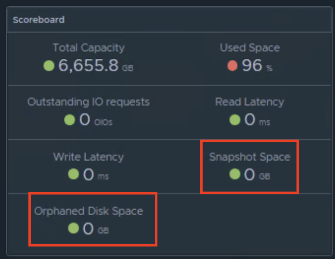Click the green Orphaned Disk Space dot
The height and width of the screenshot is (259, 335).
[x=74, y=228]
